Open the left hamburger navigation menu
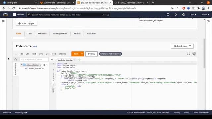Viewport: 212px width, 119px height. pyautogui.click(x=3, y=21)
